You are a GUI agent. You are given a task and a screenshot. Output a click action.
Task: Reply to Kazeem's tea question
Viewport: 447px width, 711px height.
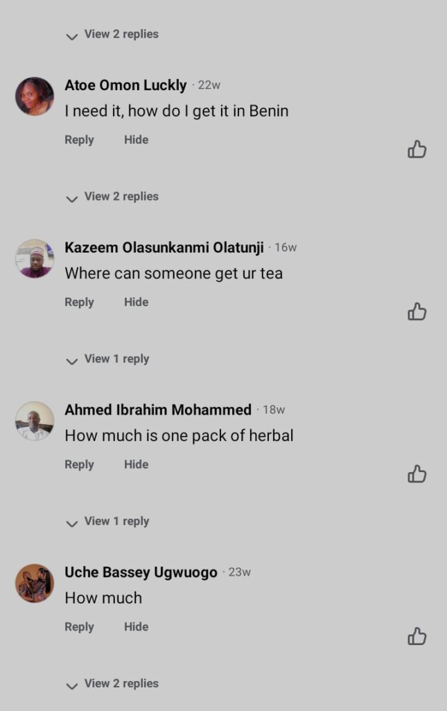tap(79, 302)
